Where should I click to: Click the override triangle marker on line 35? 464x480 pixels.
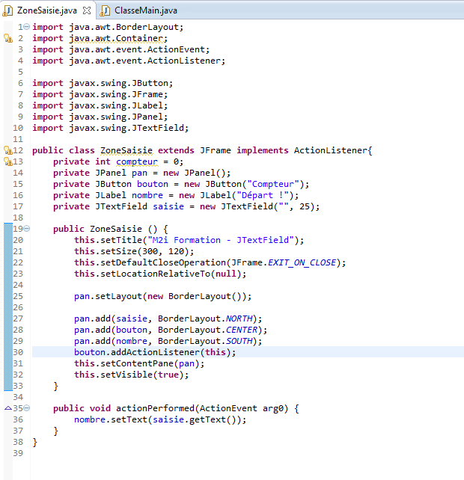7,408
